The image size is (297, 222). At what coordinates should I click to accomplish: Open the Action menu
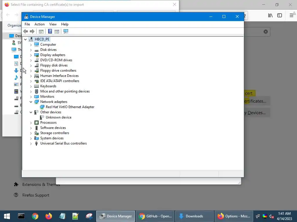pyautogui.click(x=39, y=24)
